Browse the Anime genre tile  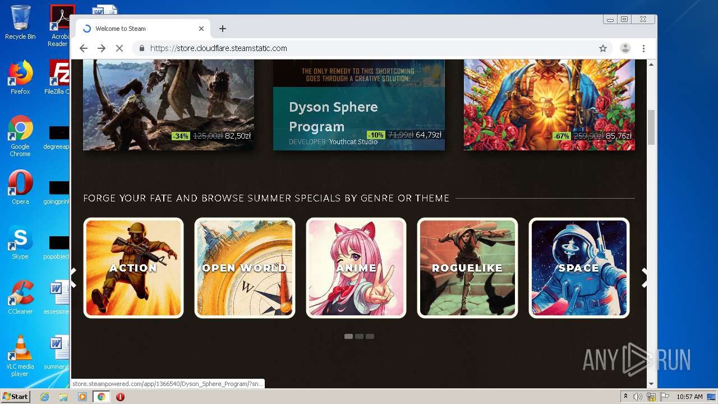(356, 268)
